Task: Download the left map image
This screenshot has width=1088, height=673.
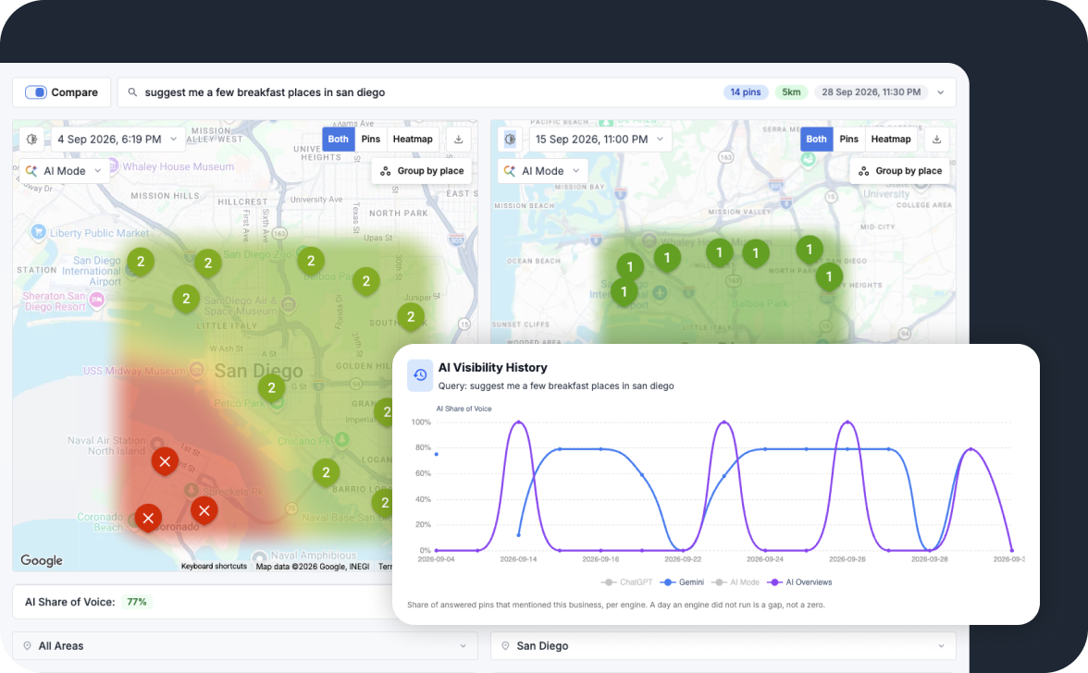Action: 459,140
